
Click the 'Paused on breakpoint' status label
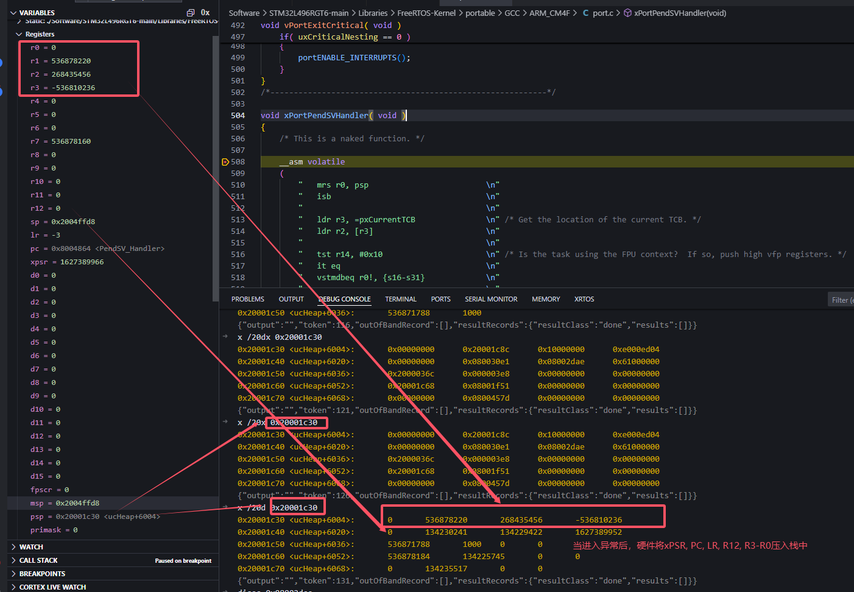tap(183, 561)
